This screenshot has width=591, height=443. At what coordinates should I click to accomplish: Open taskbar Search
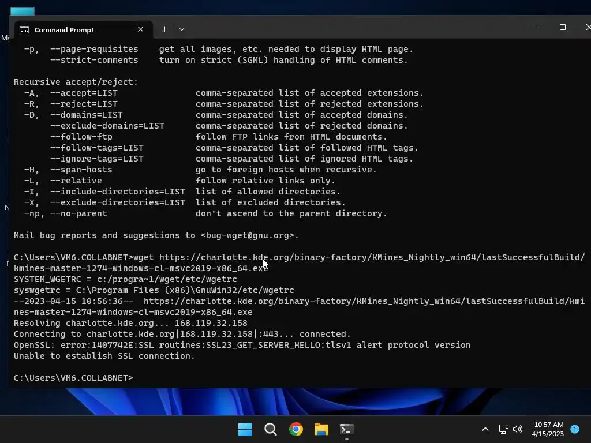(x=270, y=429)
